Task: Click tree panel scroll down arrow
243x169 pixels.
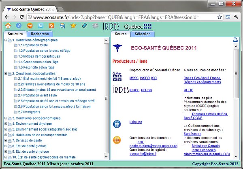Action: pos(106,157)
